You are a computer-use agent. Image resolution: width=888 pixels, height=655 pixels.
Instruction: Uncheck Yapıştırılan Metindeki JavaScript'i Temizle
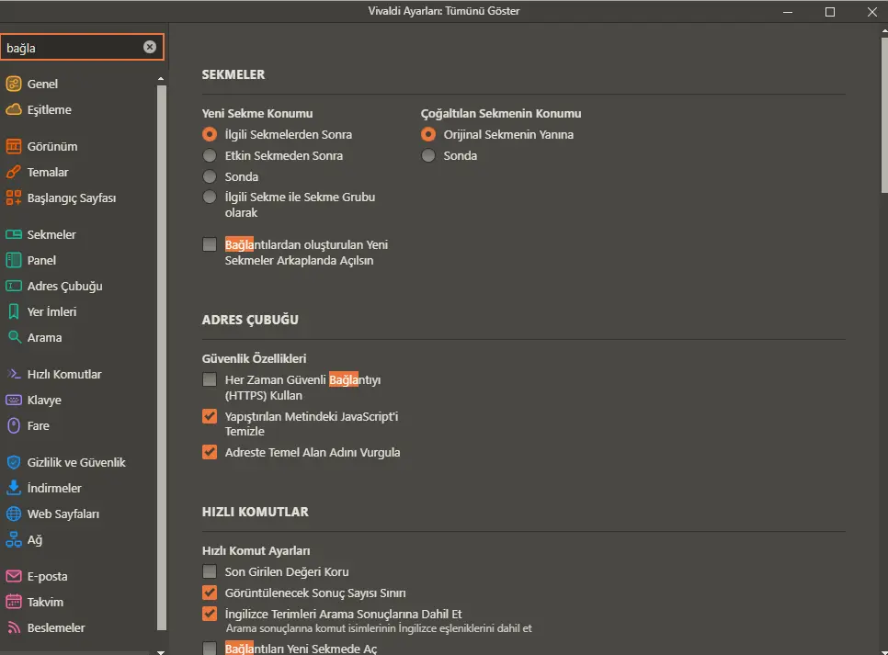tap(210, 416)
